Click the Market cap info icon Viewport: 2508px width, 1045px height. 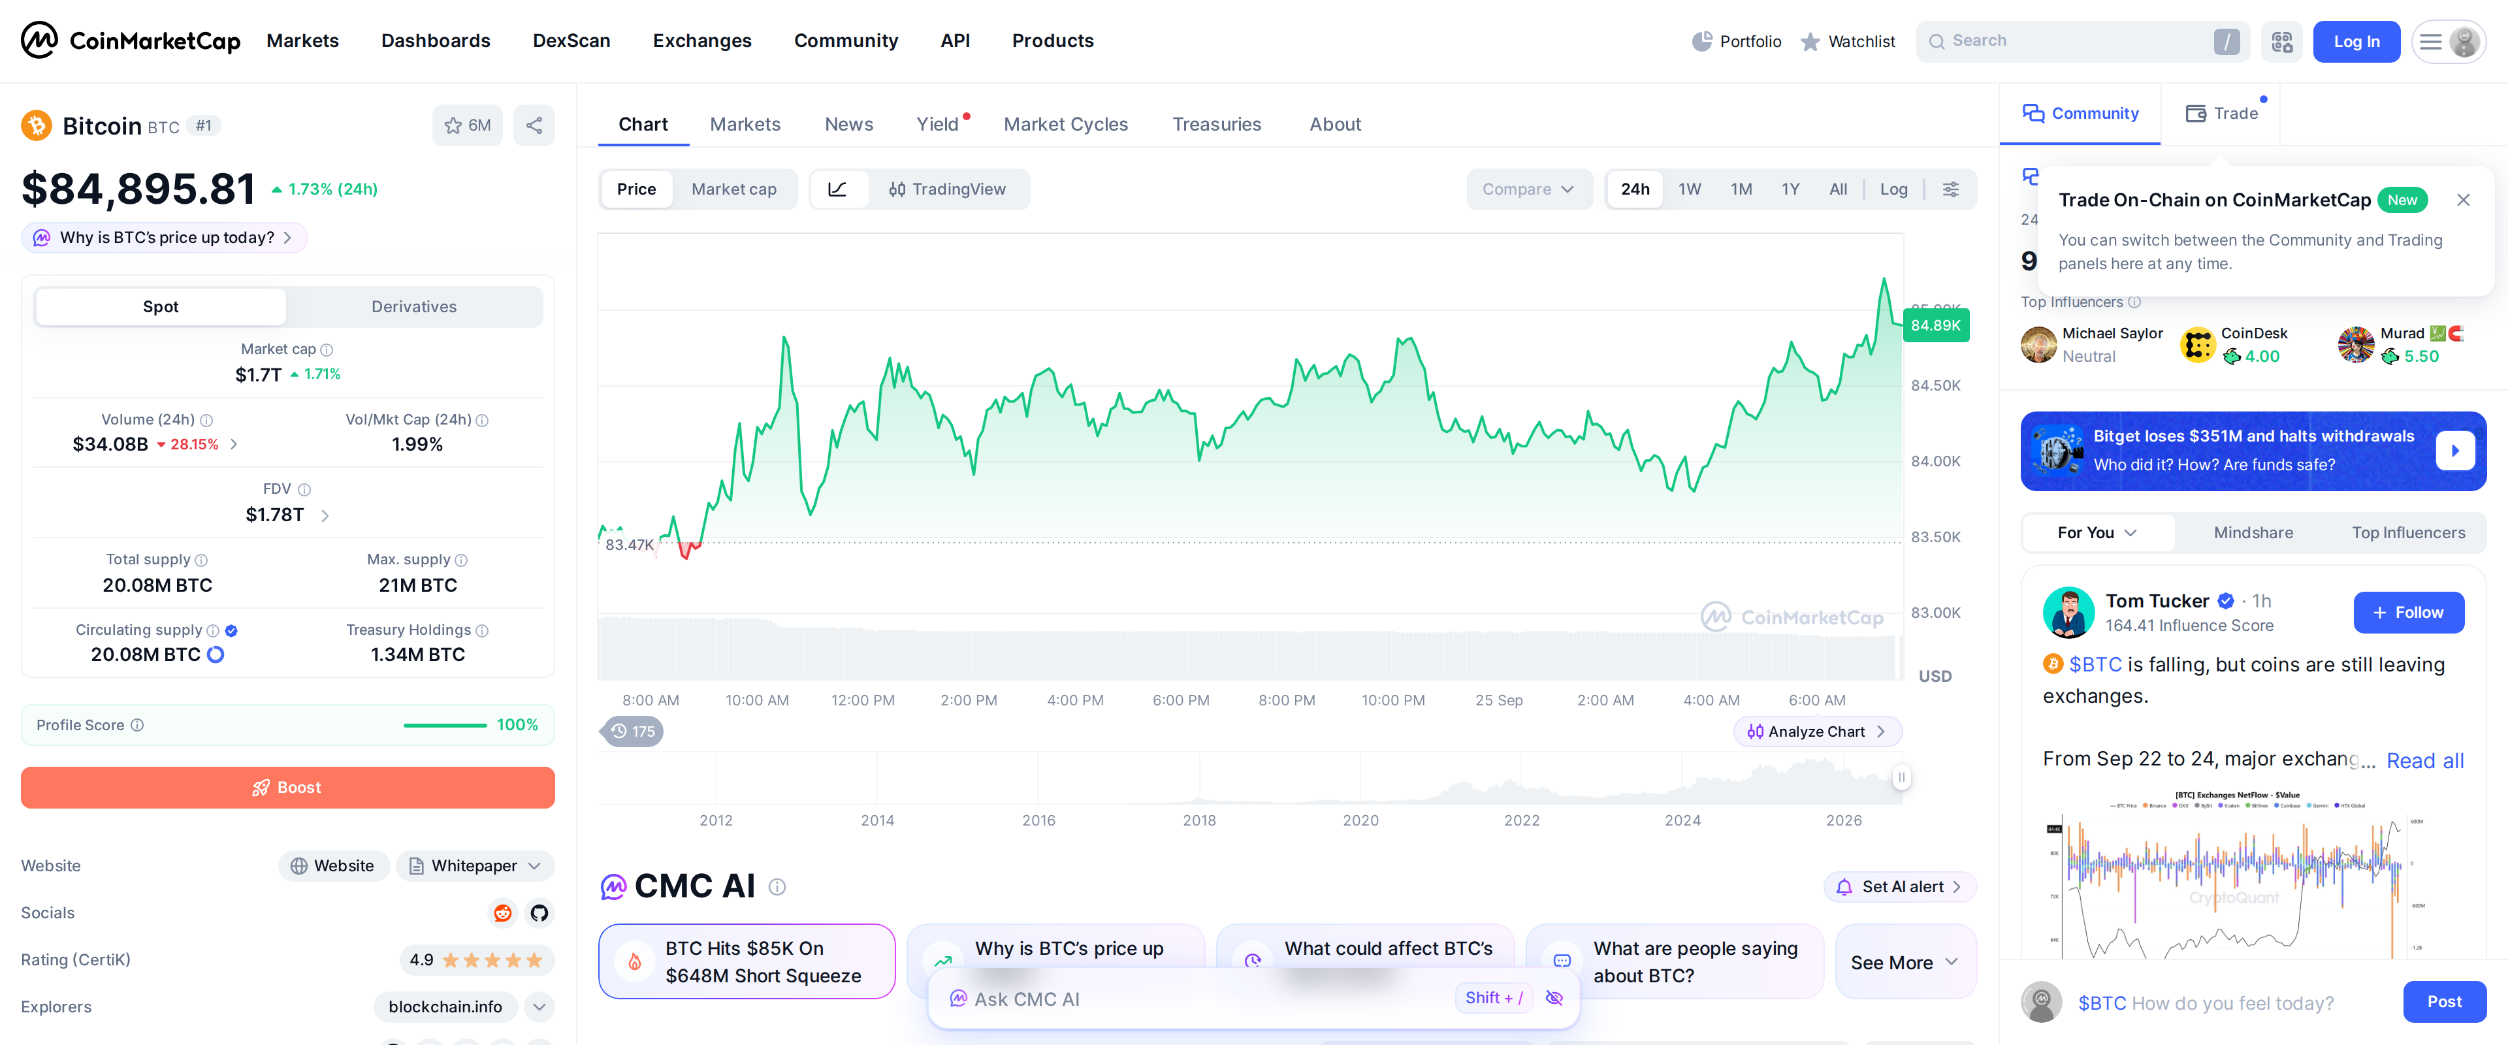tap(327, 349)
